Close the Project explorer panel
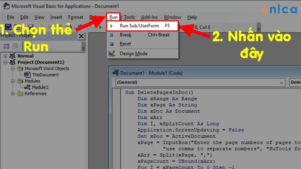This screenshot has width=301, height=169. [x=81, y=36]
